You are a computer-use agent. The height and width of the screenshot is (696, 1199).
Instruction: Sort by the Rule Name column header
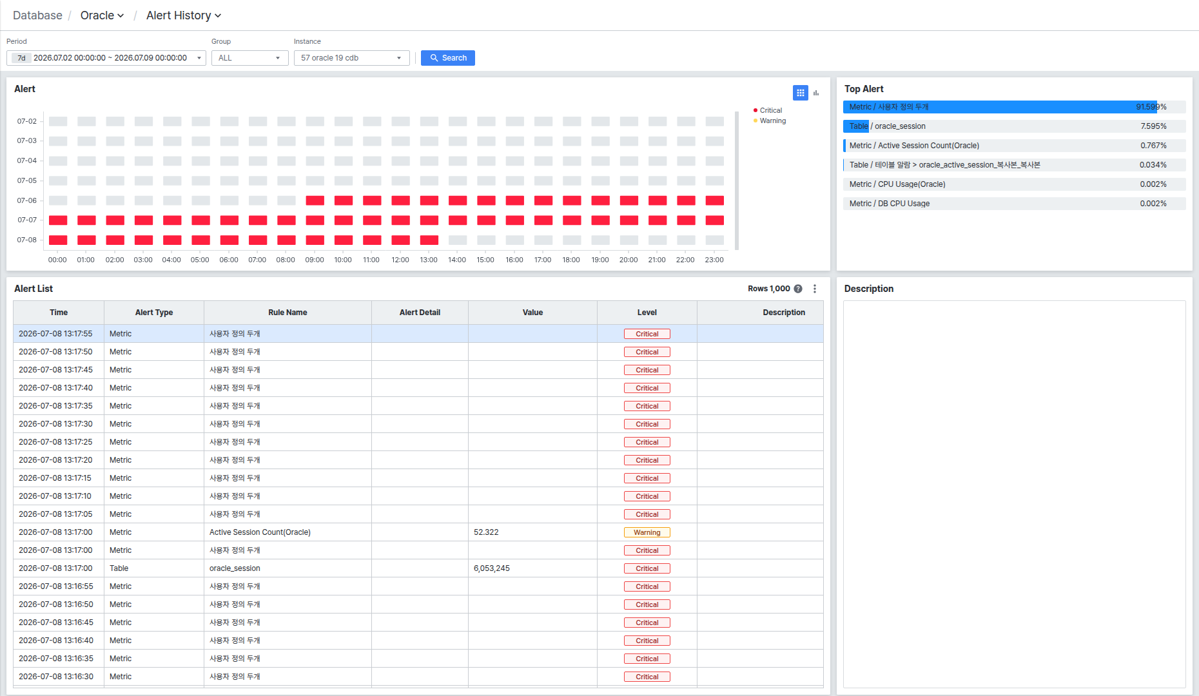click(288, 313)
